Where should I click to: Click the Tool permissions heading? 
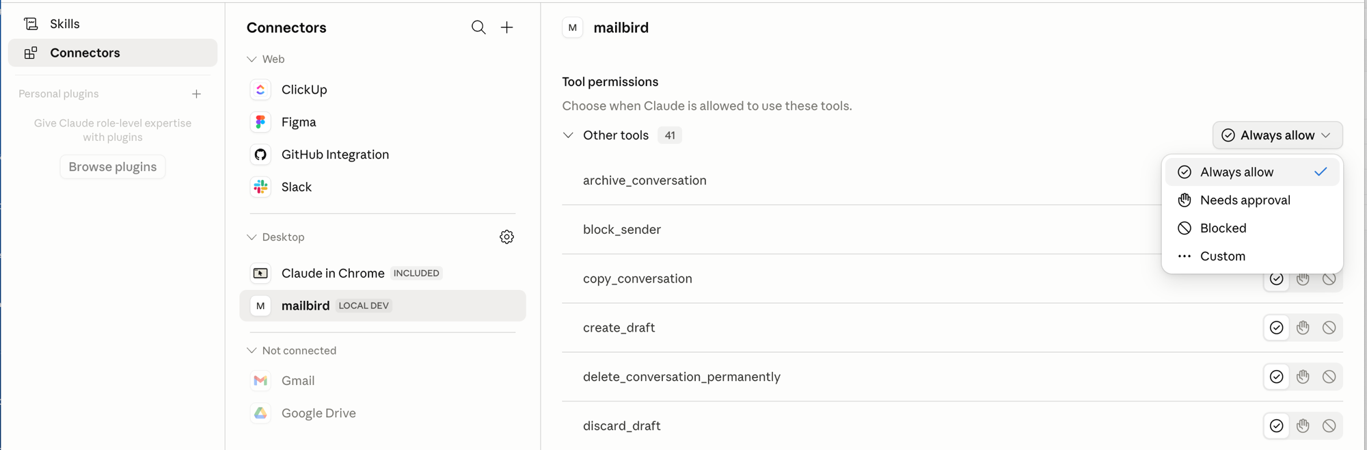(610, 82)
